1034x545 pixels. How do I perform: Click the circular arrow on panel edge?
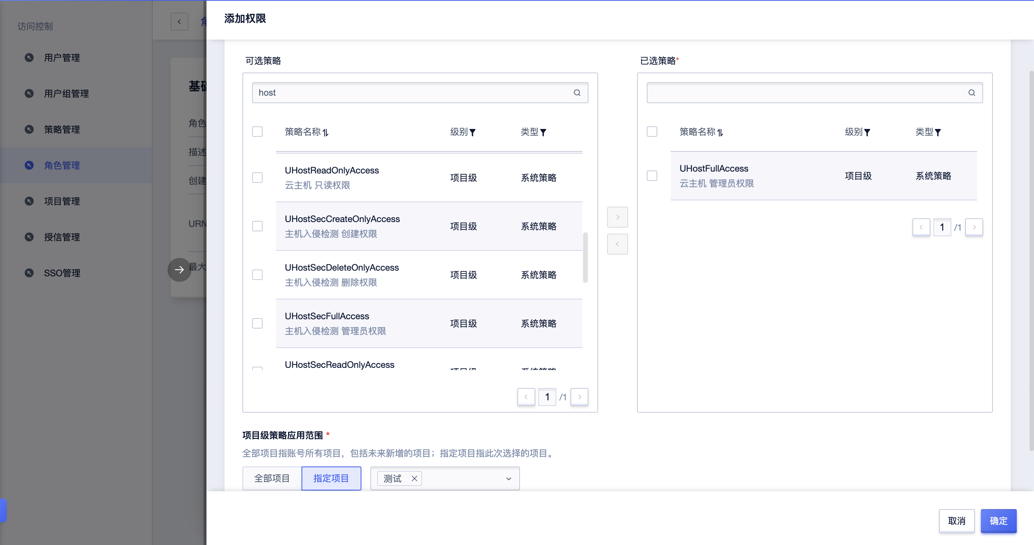tap(179, 270)
